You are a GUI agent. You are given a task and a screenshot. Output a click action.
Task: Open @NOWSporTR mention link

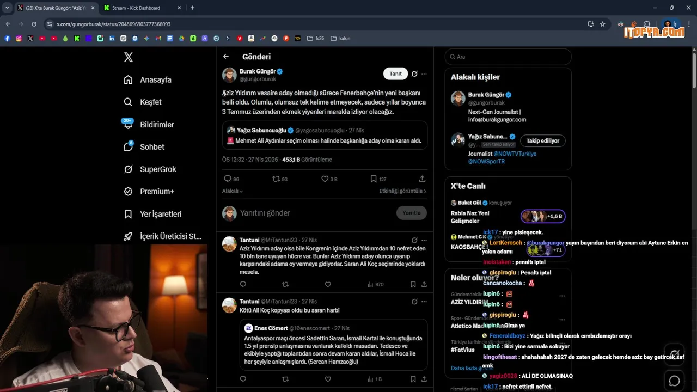[487, 162]
